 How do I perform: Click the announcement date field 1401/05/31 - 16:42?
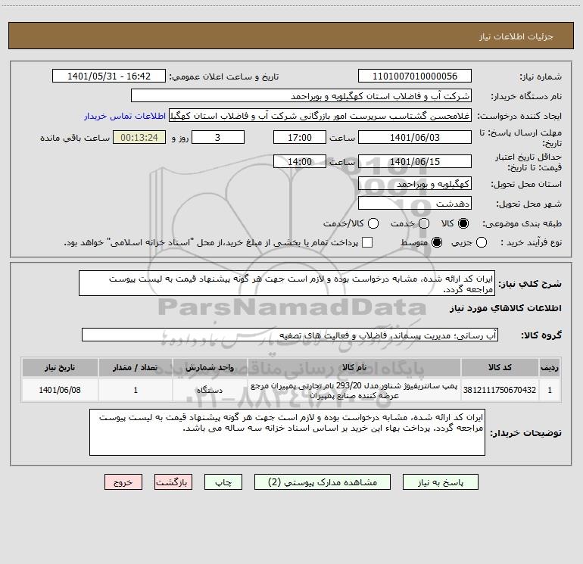109,76
